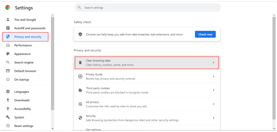Select Appearance in the sidebar

(x=22, y=54)
